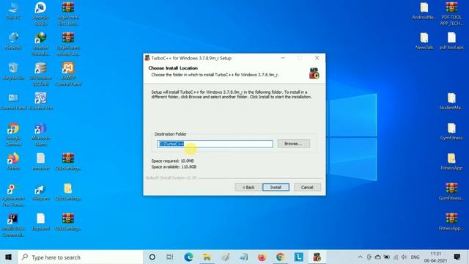
Task: Open Task View on the taskbar
Action: click(x=170, y=257)
